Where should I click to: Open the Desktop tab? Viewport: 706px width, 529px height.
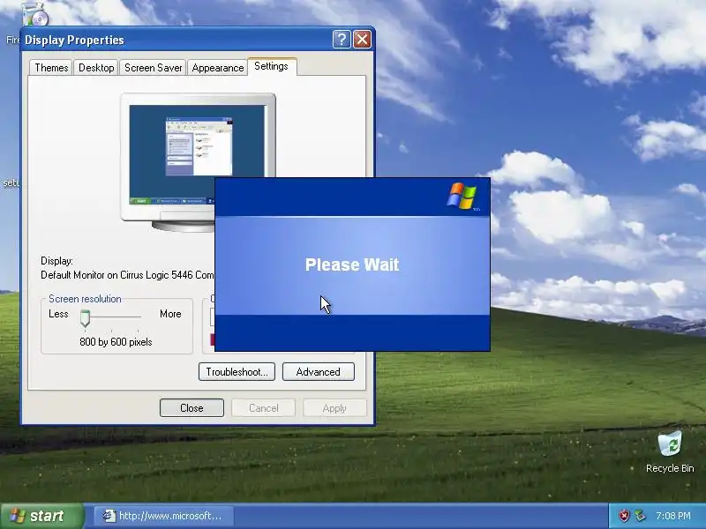96,68
